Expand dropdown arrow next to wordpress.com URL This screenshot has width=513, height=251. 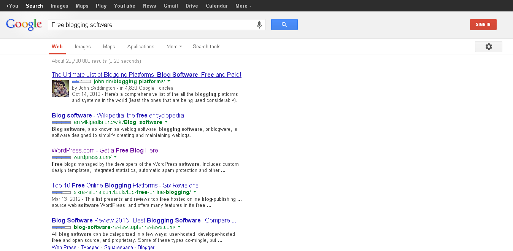[x=115, y=157]
